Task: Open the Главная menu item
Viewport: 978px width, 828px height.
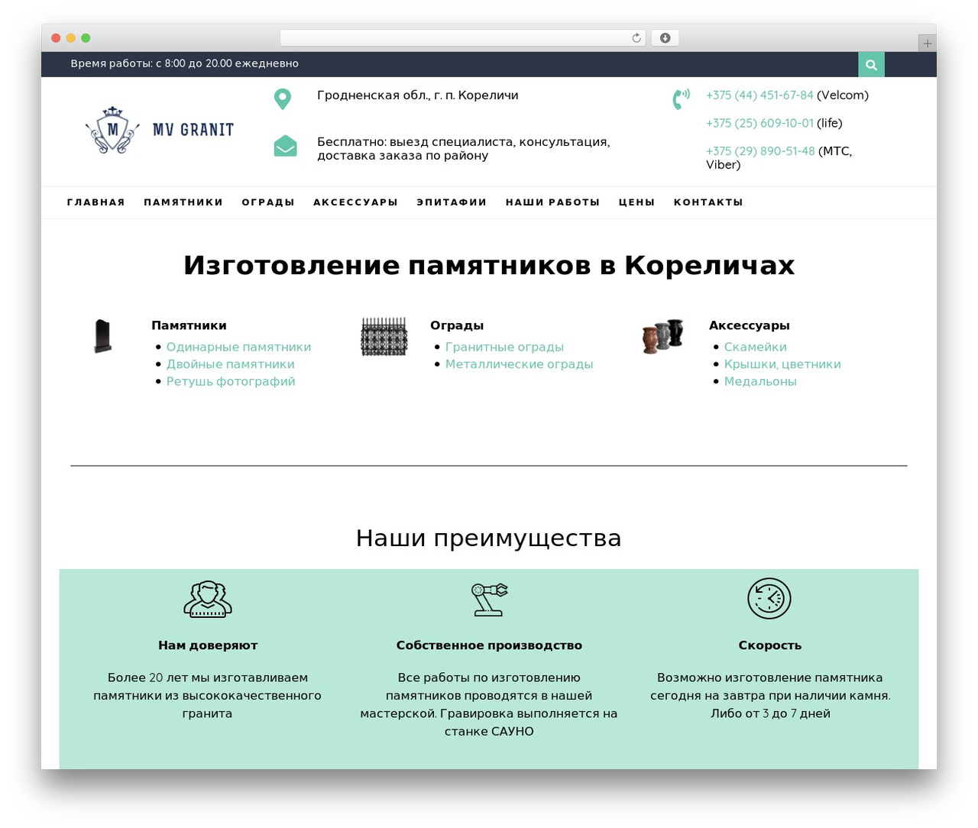Action: click(96, 202)
